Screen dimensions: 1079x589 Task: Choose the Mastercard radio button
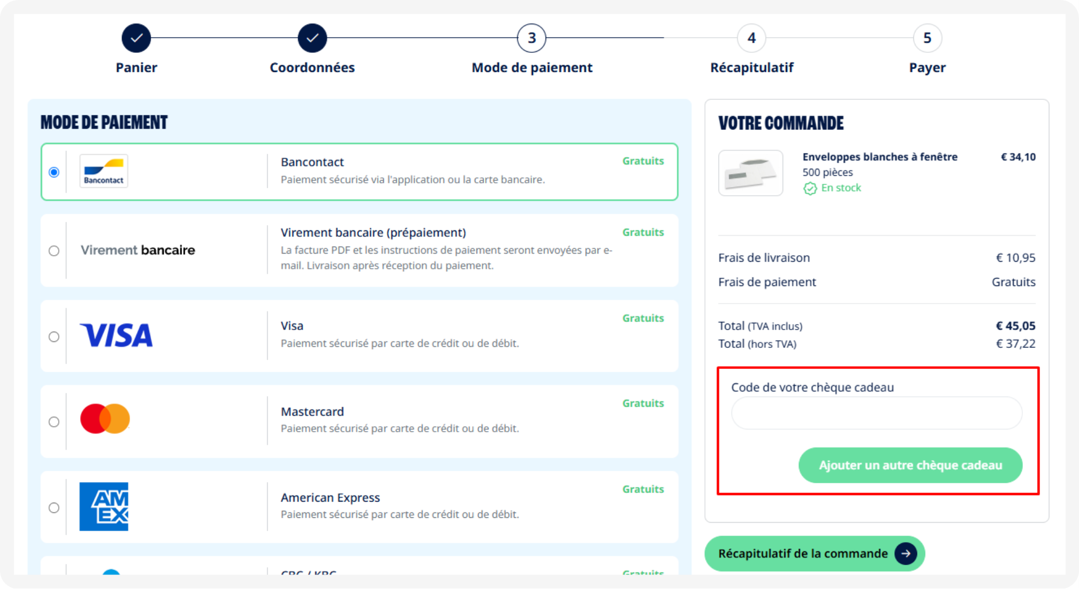[x=54, y=422]
